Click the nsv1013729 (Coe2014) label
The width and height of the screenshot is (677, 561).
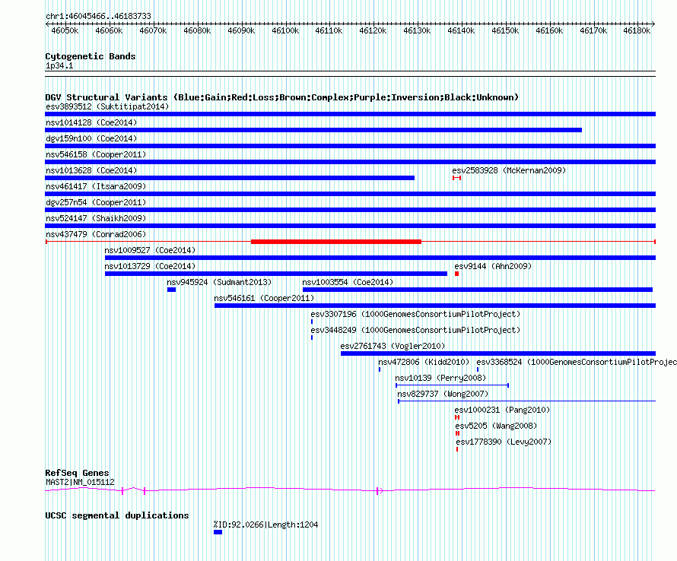tap(150, 266)
